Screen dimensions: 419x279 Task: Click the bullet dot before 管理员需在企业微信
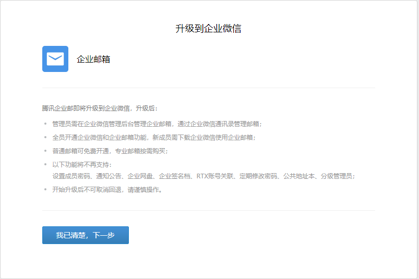(45, 124)
